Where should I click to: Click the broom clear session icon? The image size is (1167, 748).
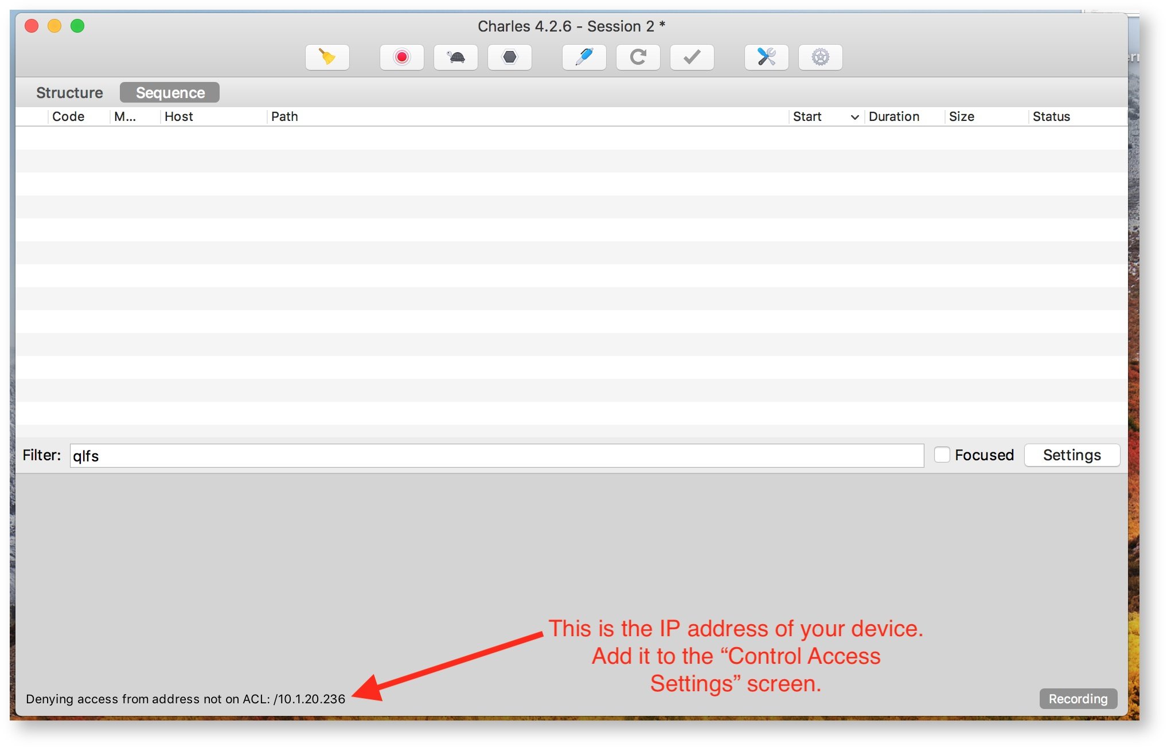click(327, 57)
